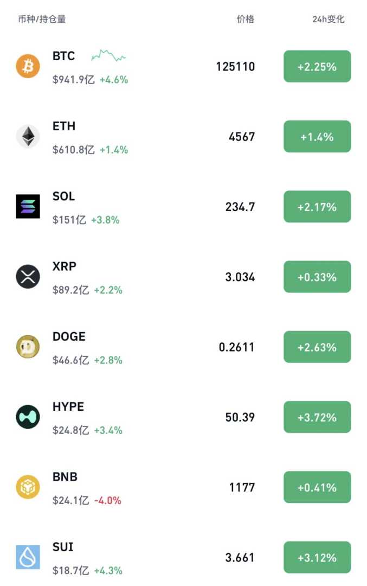Click the HYPE token icon
The image size is (367, 586).
(x=28, y=417)
